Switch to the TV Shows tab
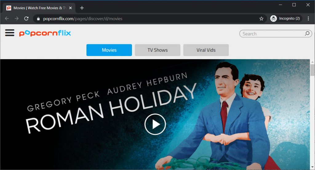Viewport: 315px width, 170px height. [157, 50]
